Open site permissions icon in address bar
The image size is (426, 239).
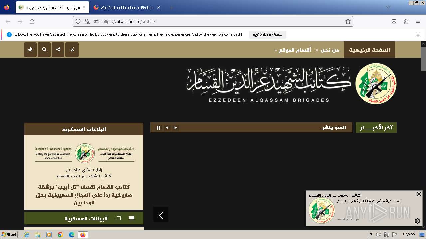point(97,21)
